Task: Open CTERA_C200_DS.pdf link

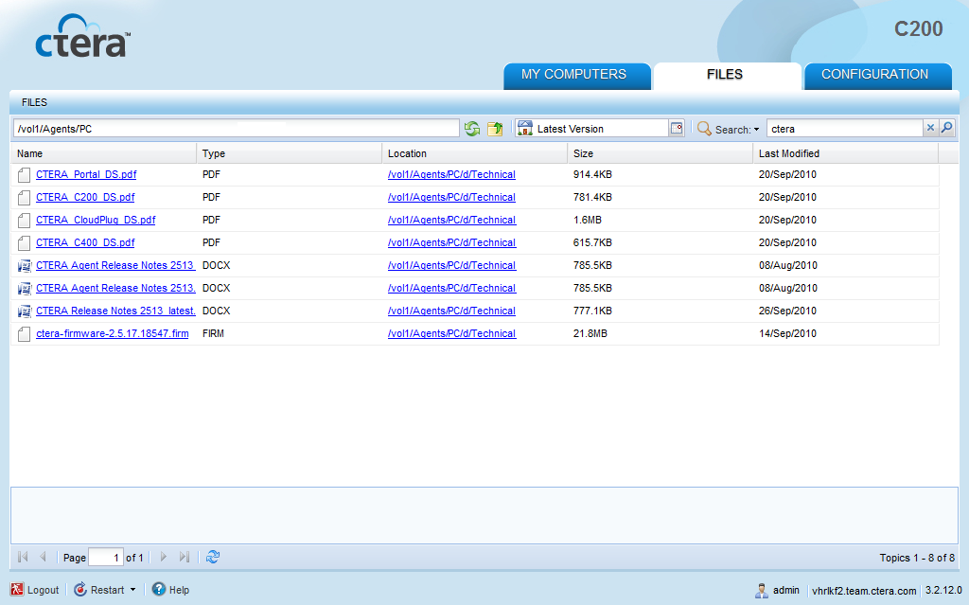Action: tap(85, 197)
